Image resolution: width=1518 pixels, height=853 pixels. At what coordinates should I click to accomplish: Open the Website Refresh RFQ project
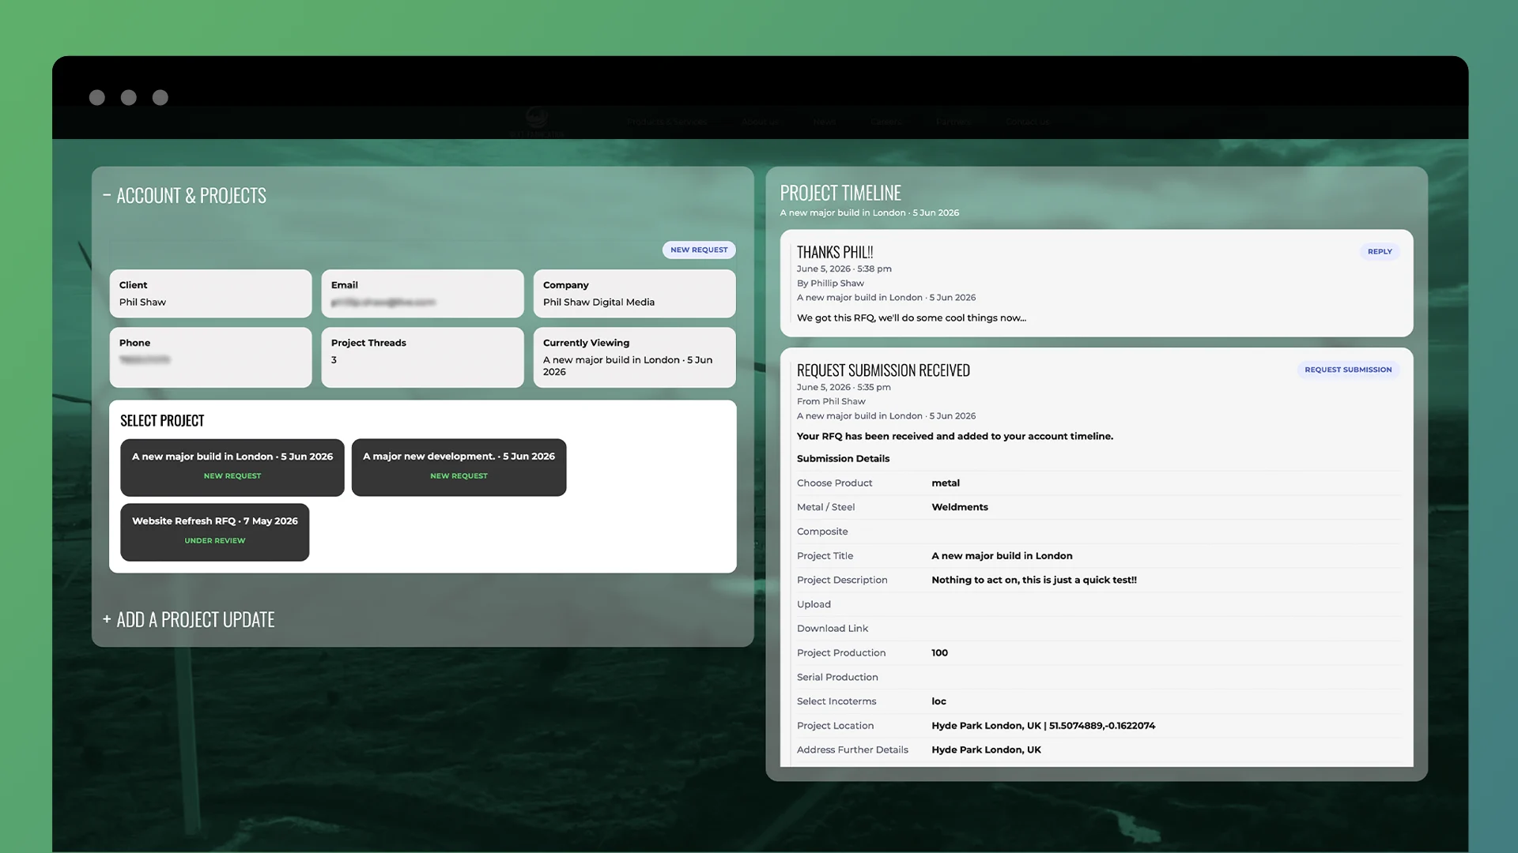[x=215, y=532]
